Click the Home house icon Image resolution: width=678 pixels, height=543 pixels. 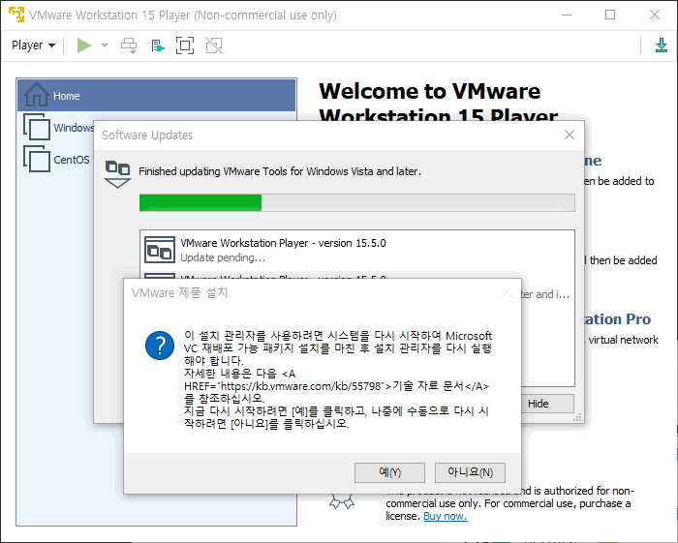click(37, 95)
